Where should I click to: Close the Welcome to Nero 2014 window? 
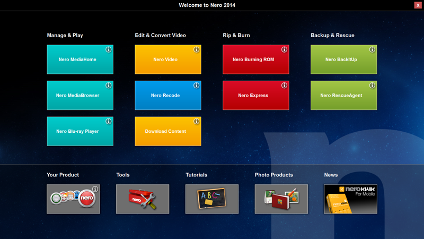(418, 5)
